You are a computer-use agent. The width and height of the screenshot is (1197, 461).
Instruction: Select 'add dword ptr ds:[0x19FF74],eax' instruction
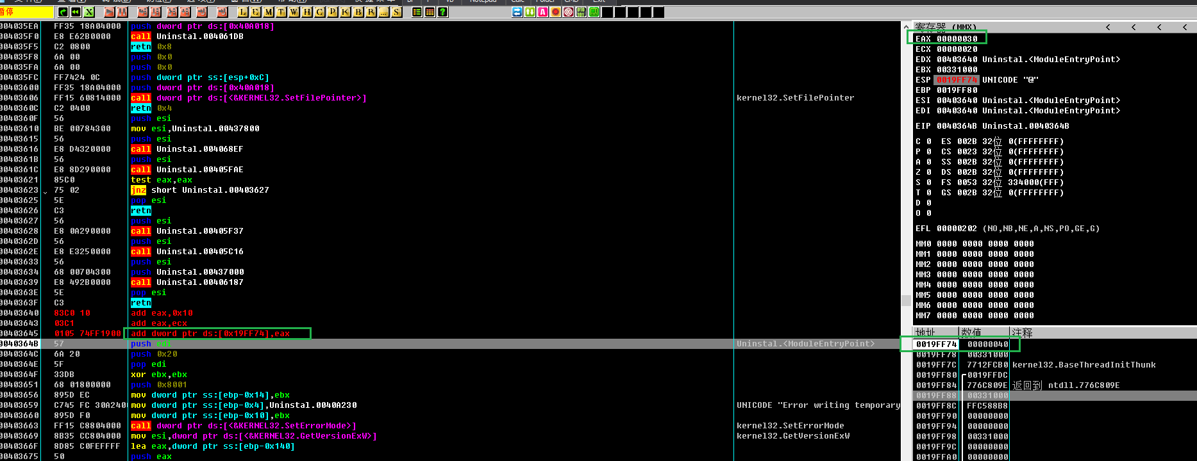[x=211, y=334]
